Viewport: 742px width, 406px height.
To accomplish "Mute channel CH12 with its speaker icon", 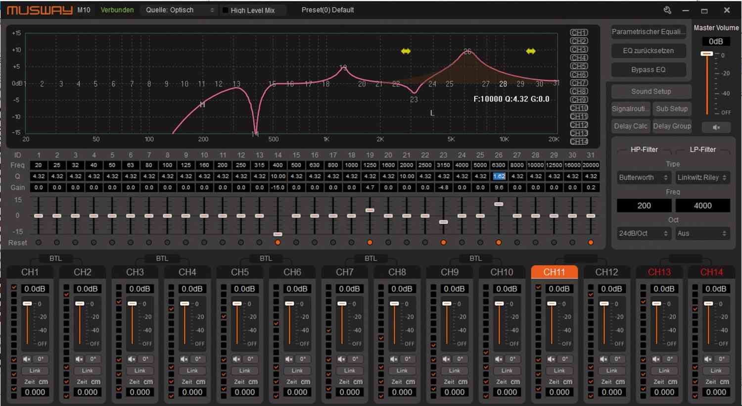I will tap(603, 359).
